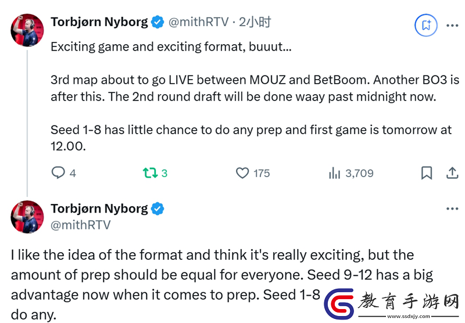Click the reply icon with 4 comments
Viewport: 465px width, 323px height.
tap(58, 173)
